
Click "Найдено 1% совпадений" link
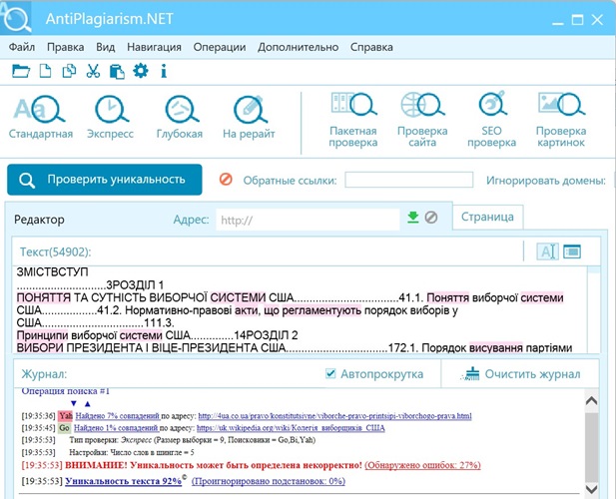(x=116, y=428)
